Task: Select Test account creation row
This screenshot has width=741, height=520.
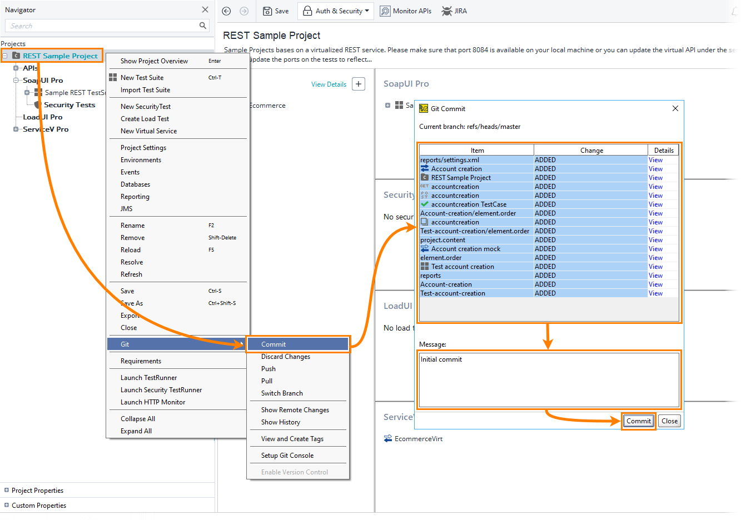Action: (549, 267)
